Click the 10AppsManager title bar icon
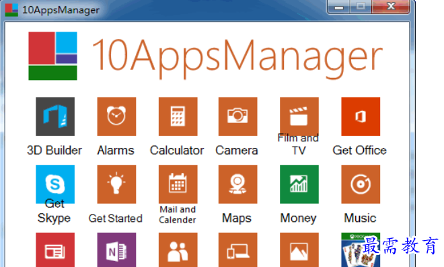Viewport: 444px width, 267px height. pos(11,10)
